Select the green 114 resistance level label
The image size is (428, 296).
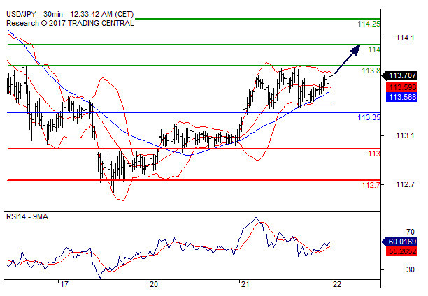coord(374,50)
